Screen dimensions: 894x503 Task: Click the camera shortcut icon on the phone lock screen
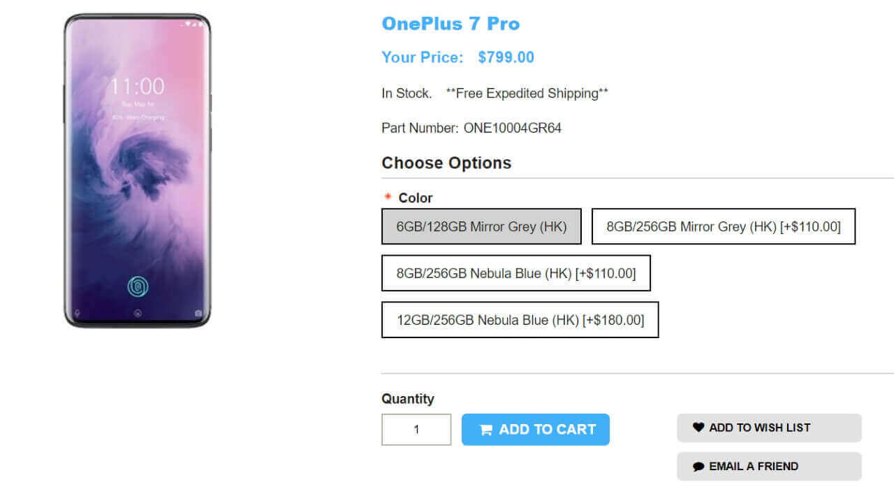point(198,314)
